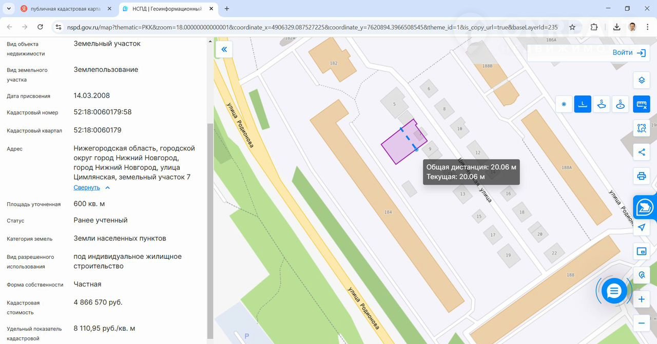This screenshot has width=657, height=344.
Task: Toggle the distance measurement mode
Action: [x=583, y=104]
